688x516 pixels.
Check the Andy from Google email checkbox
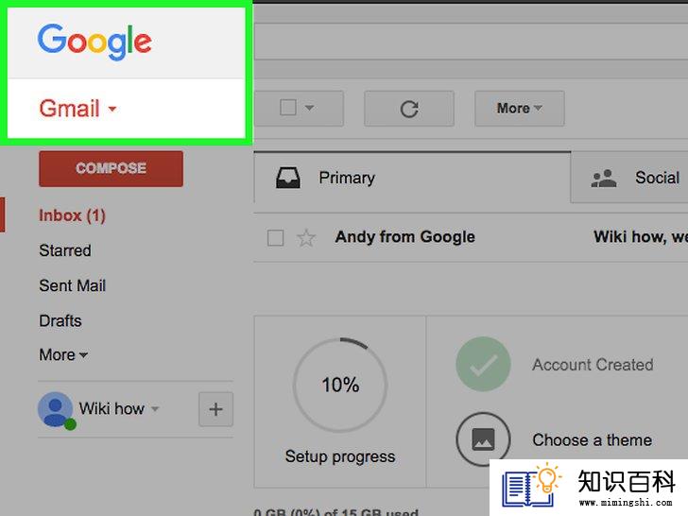275,238
